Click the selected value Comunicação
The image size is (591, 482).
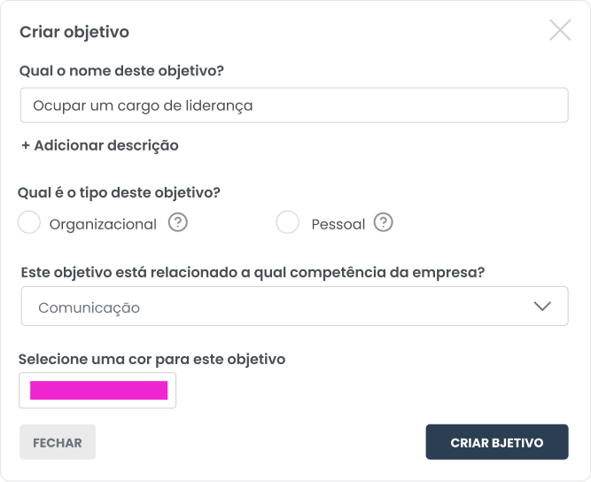click(89, 307)
